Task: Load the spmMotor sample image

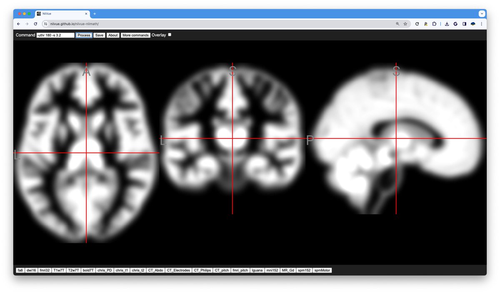Action: 322,270
